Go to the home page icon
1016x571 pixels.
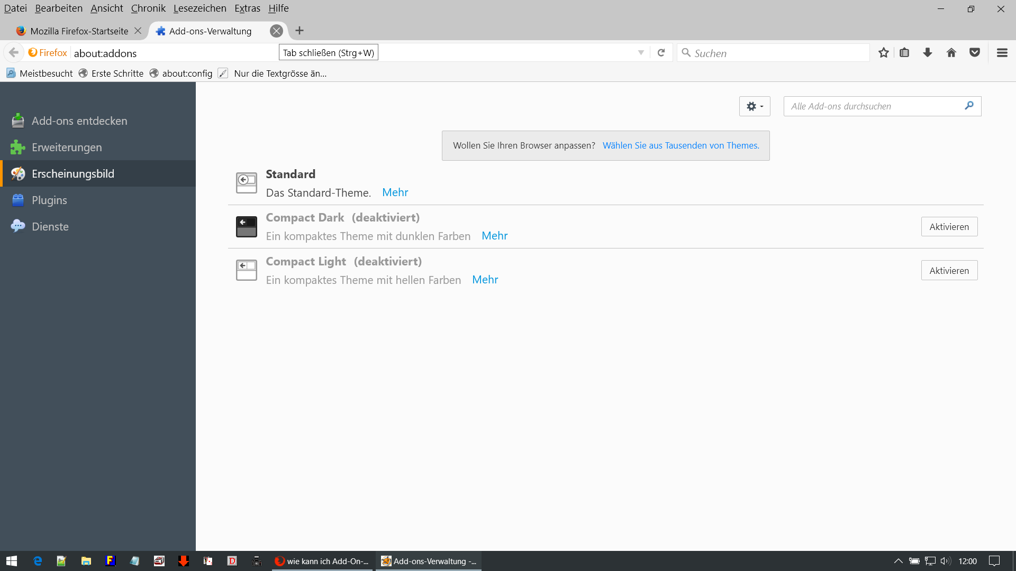click(951, 53)
